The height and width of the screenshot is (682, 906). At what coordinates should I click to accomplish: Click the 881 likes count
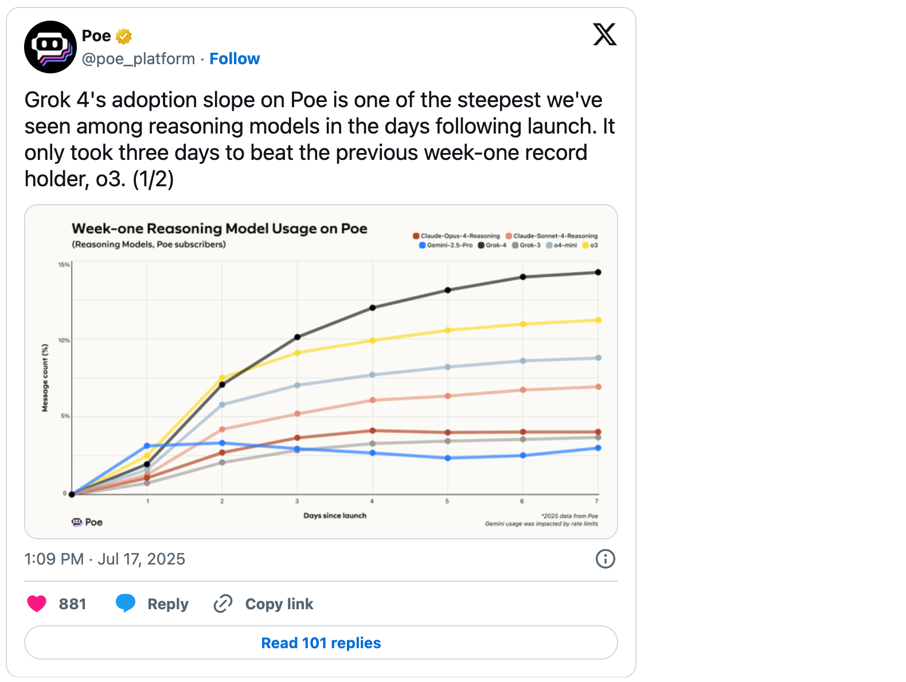tap(72, 604)
